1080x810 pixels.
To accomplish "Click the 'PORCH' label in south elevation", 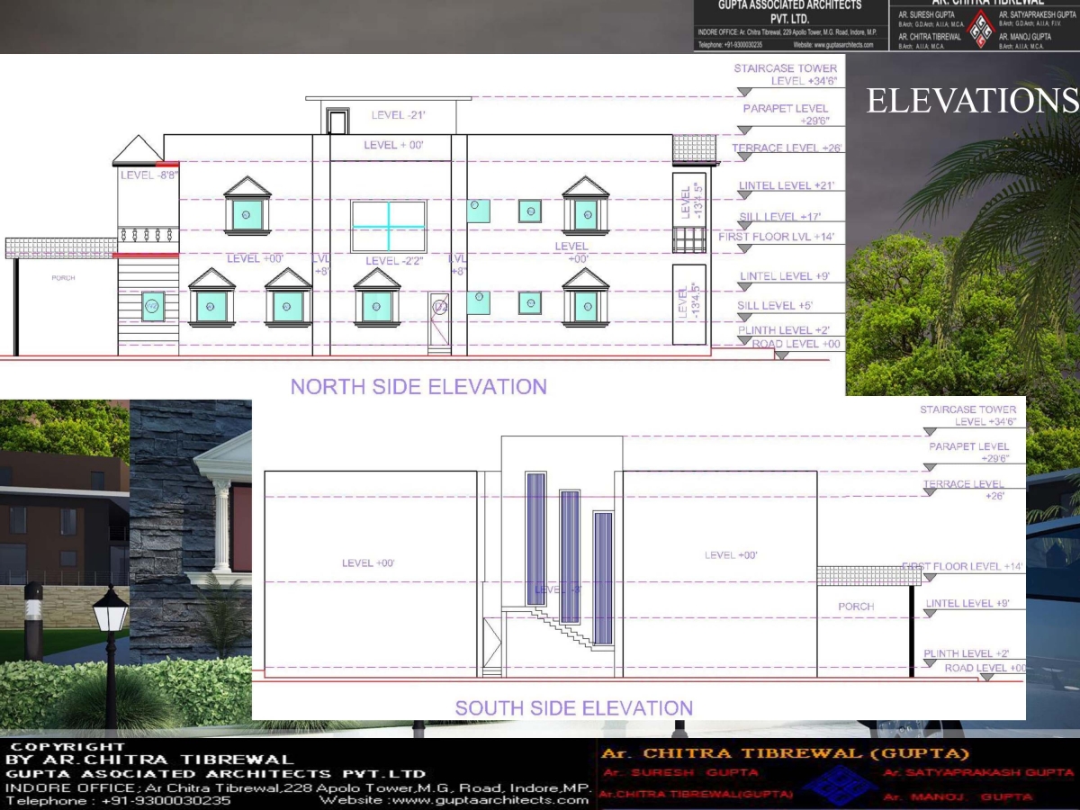I will 856,607.
